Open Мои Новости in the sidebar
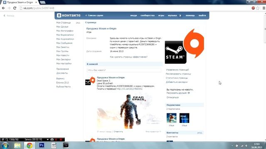 (63, 55)
